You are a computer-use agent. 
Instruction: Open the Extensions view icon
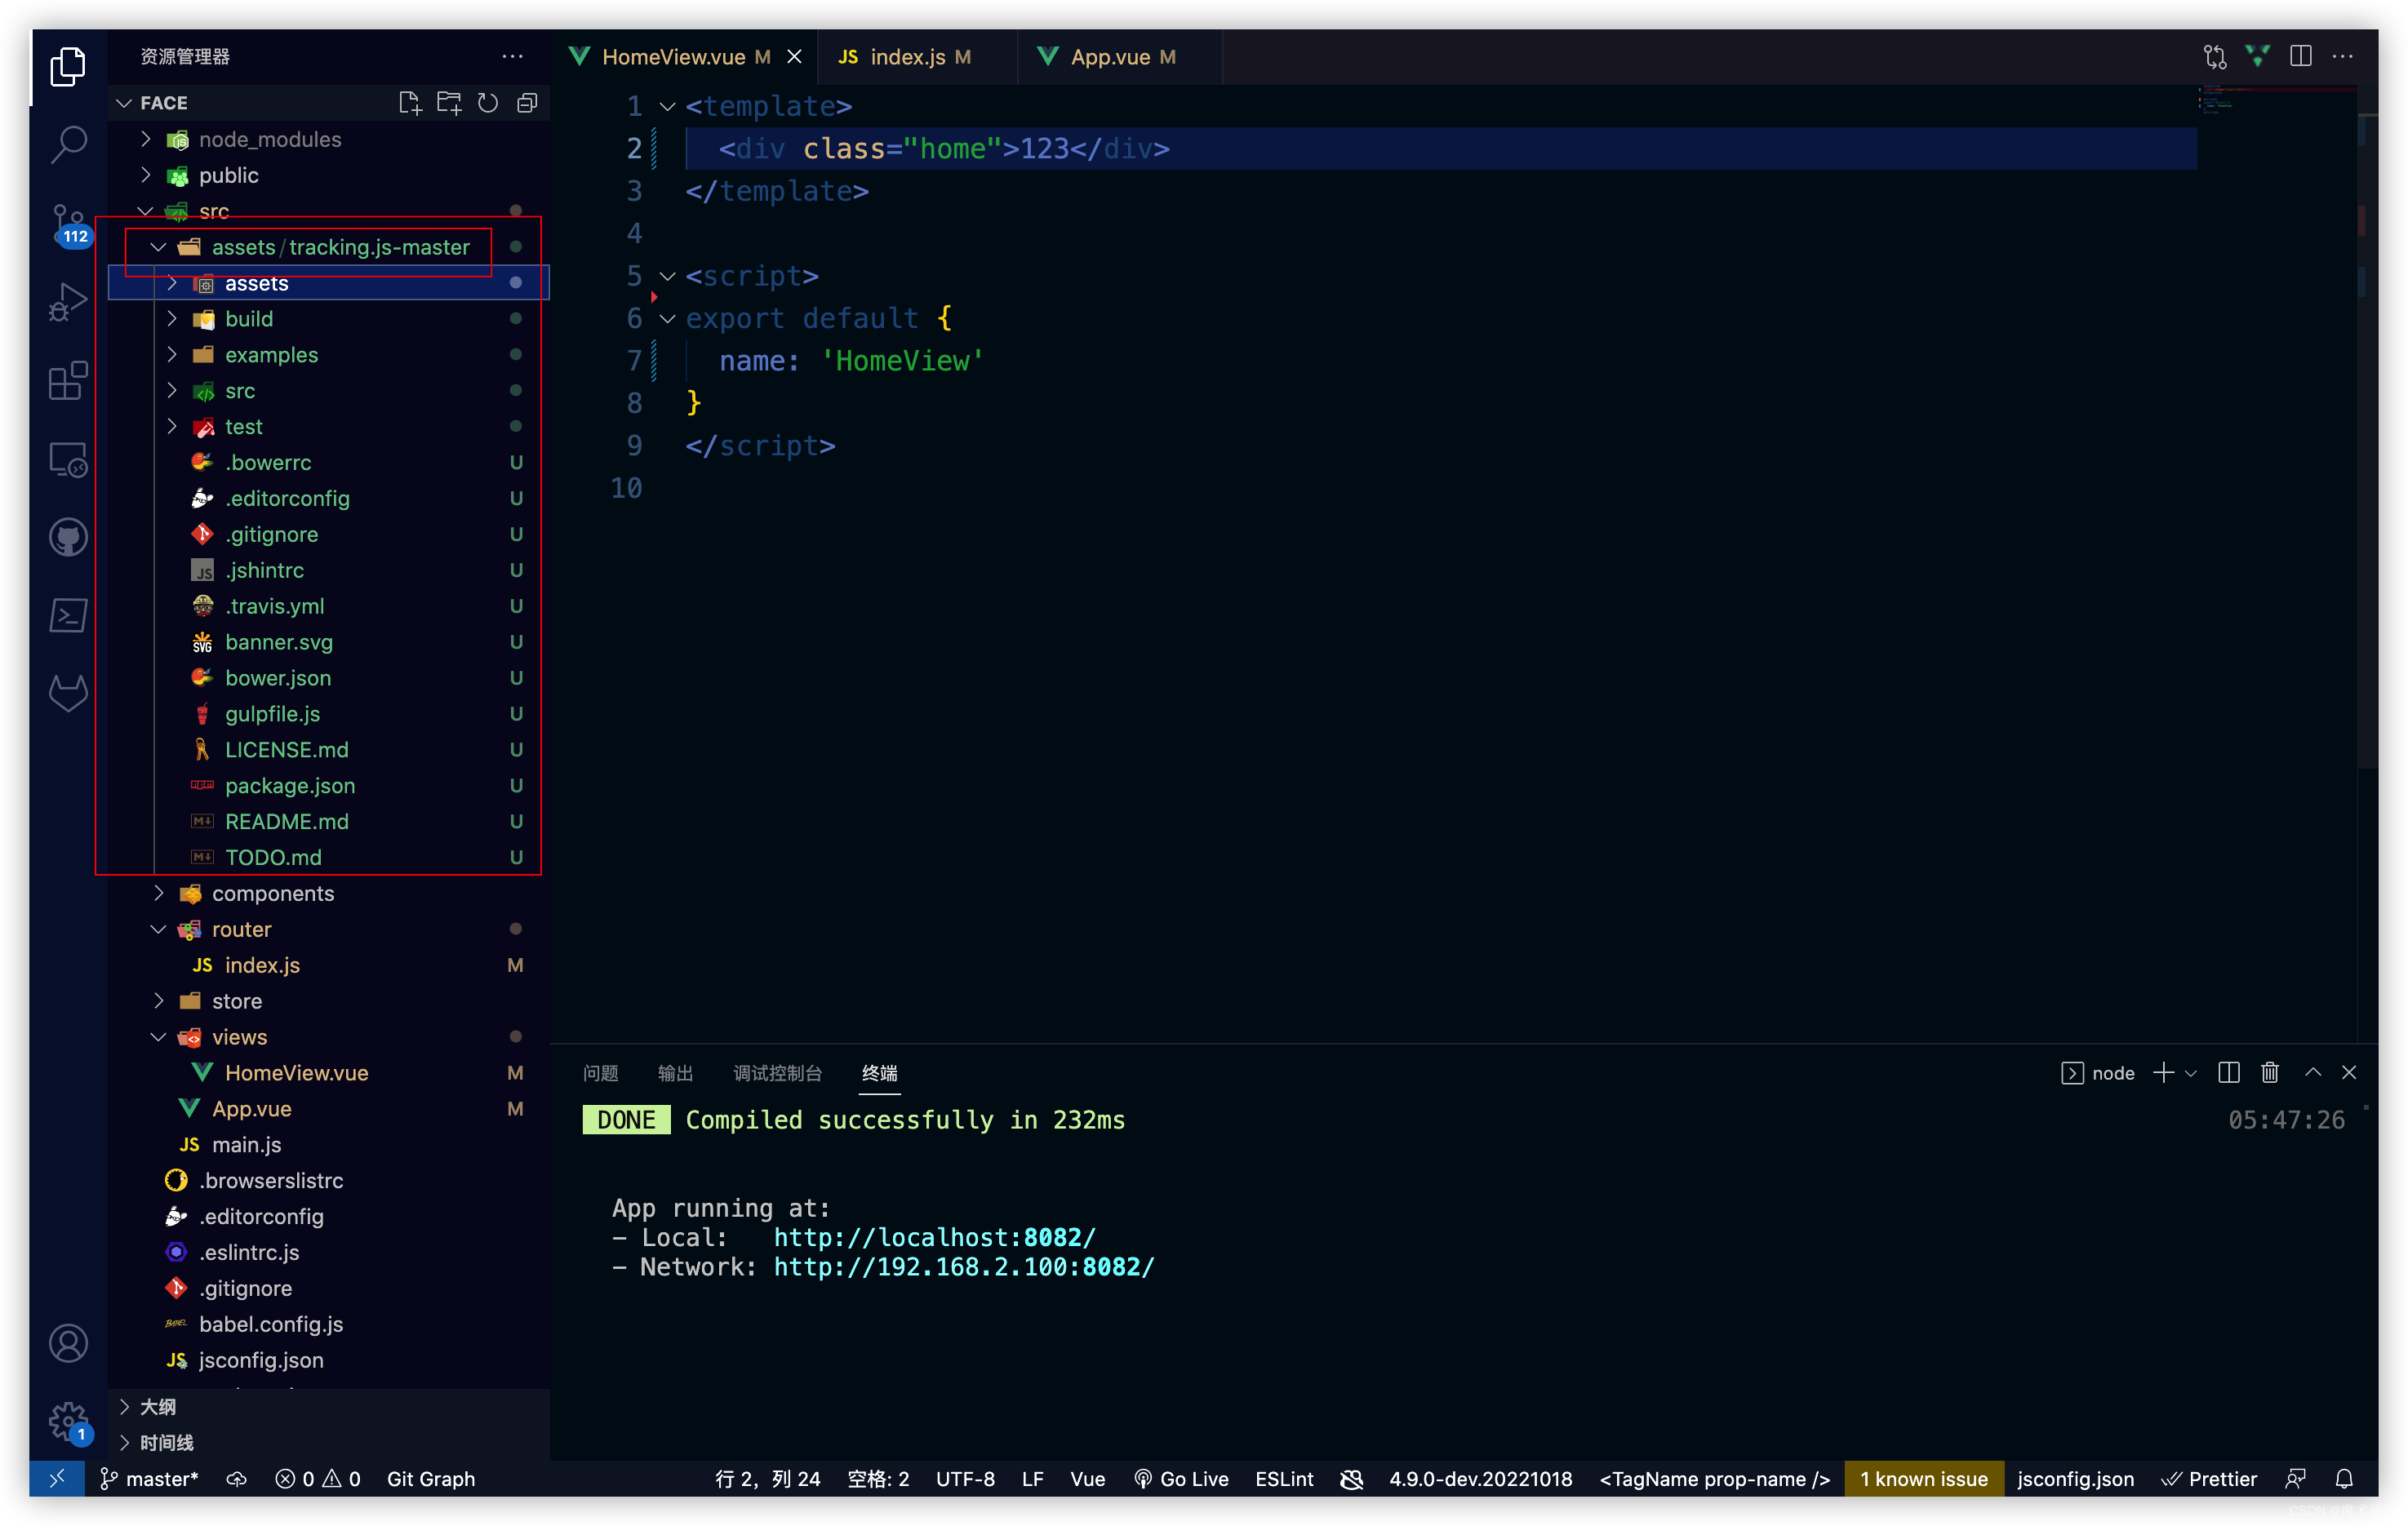[68, 381]
